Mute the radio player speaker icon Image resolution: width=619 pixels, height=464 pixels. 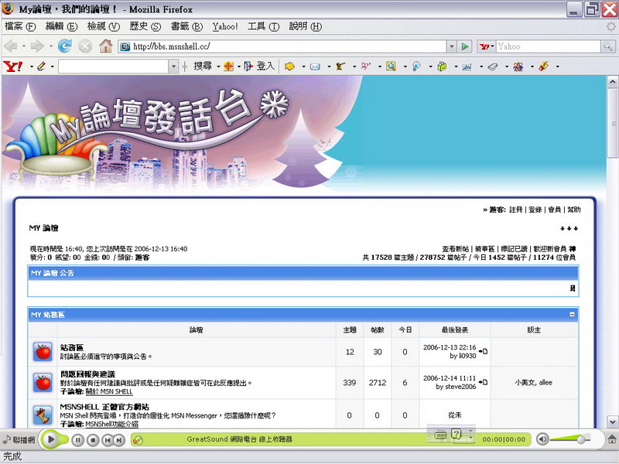tap(542, 439)
